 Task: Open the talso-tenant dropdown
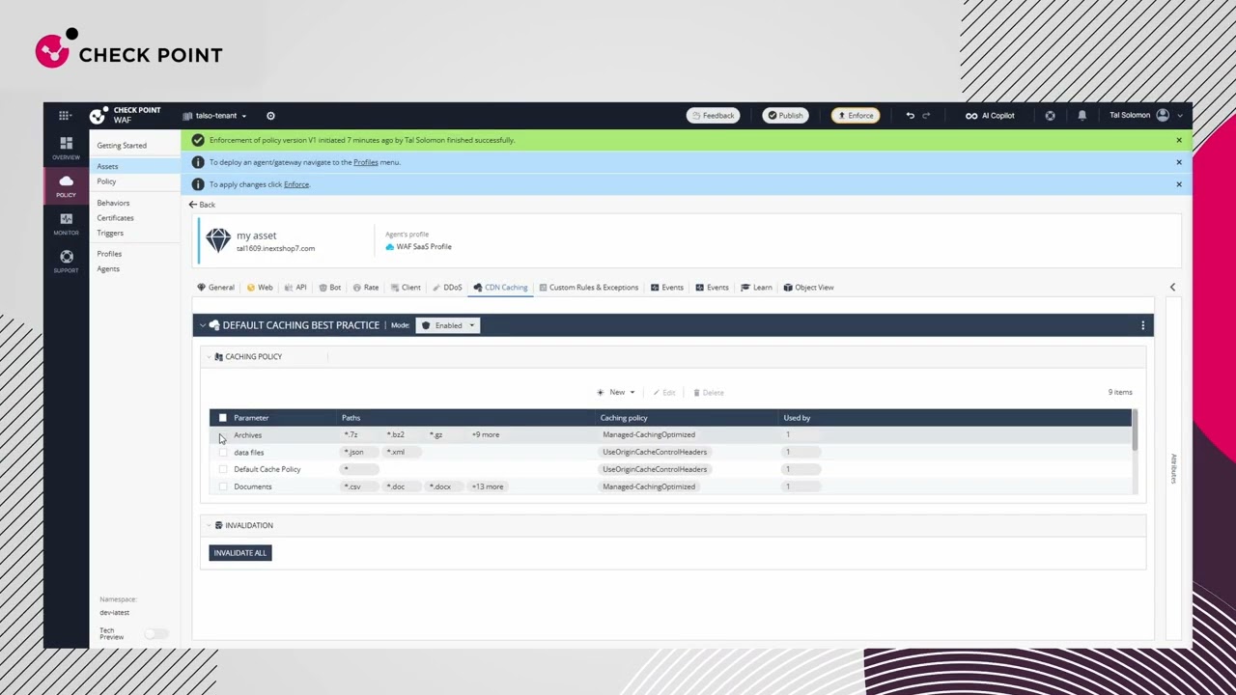click(x=214, y=116)
